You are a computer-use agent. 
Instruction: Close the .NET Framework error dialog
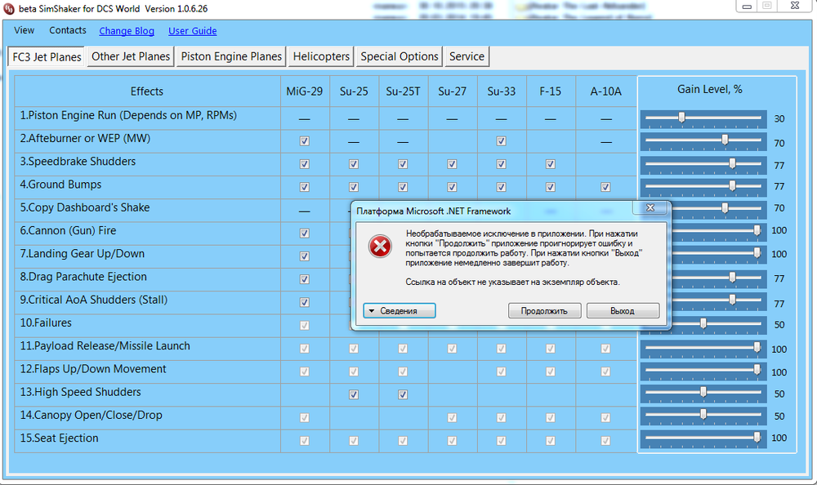coord(650,207)
